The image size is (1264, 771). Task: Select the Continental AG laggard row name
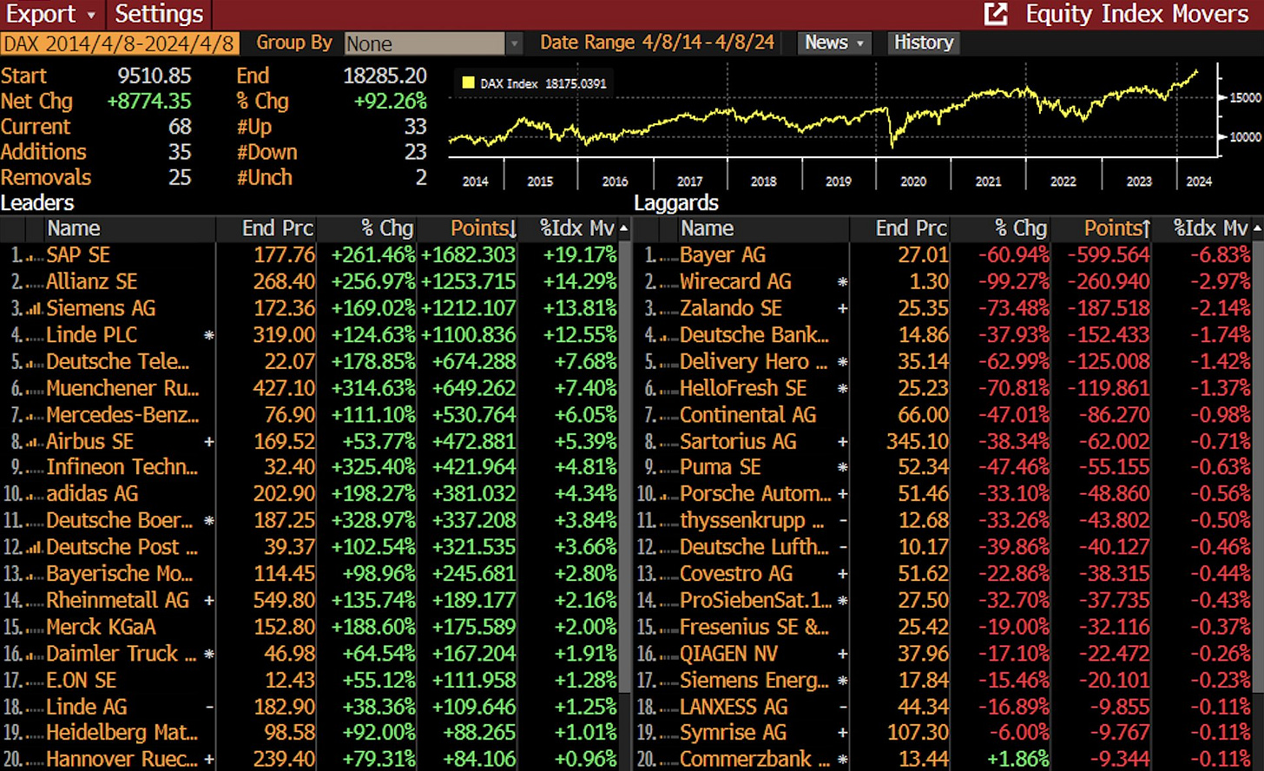[747, 415]
